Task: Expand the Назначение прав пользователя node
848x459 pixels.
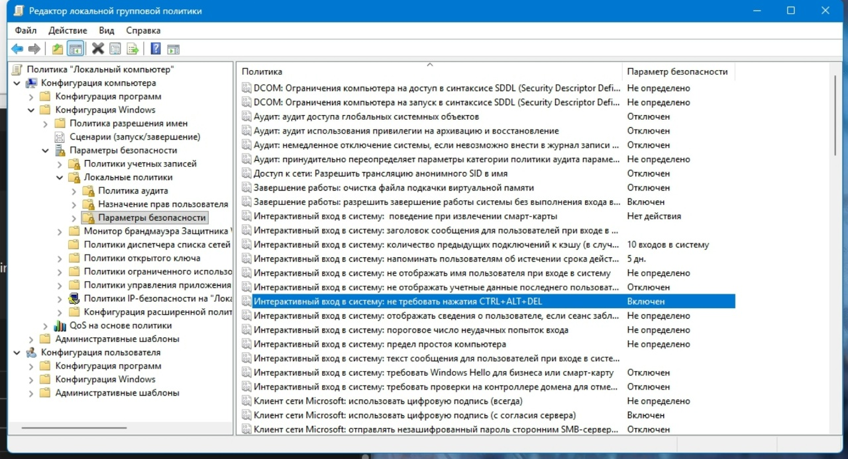Action: click(74, 204)
